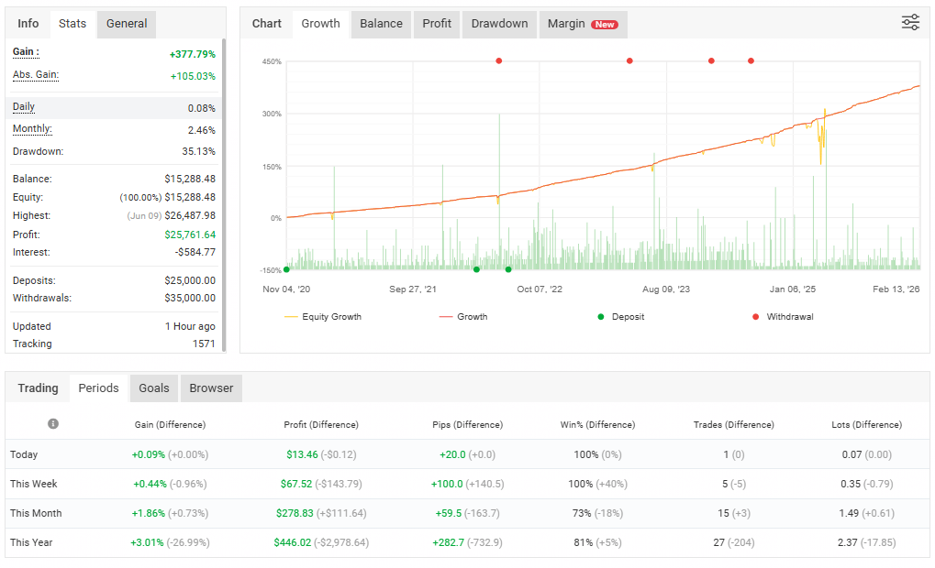Open the Browser tab
The width and height of the screenshot is (935, 568).
[x=211, y=388]
